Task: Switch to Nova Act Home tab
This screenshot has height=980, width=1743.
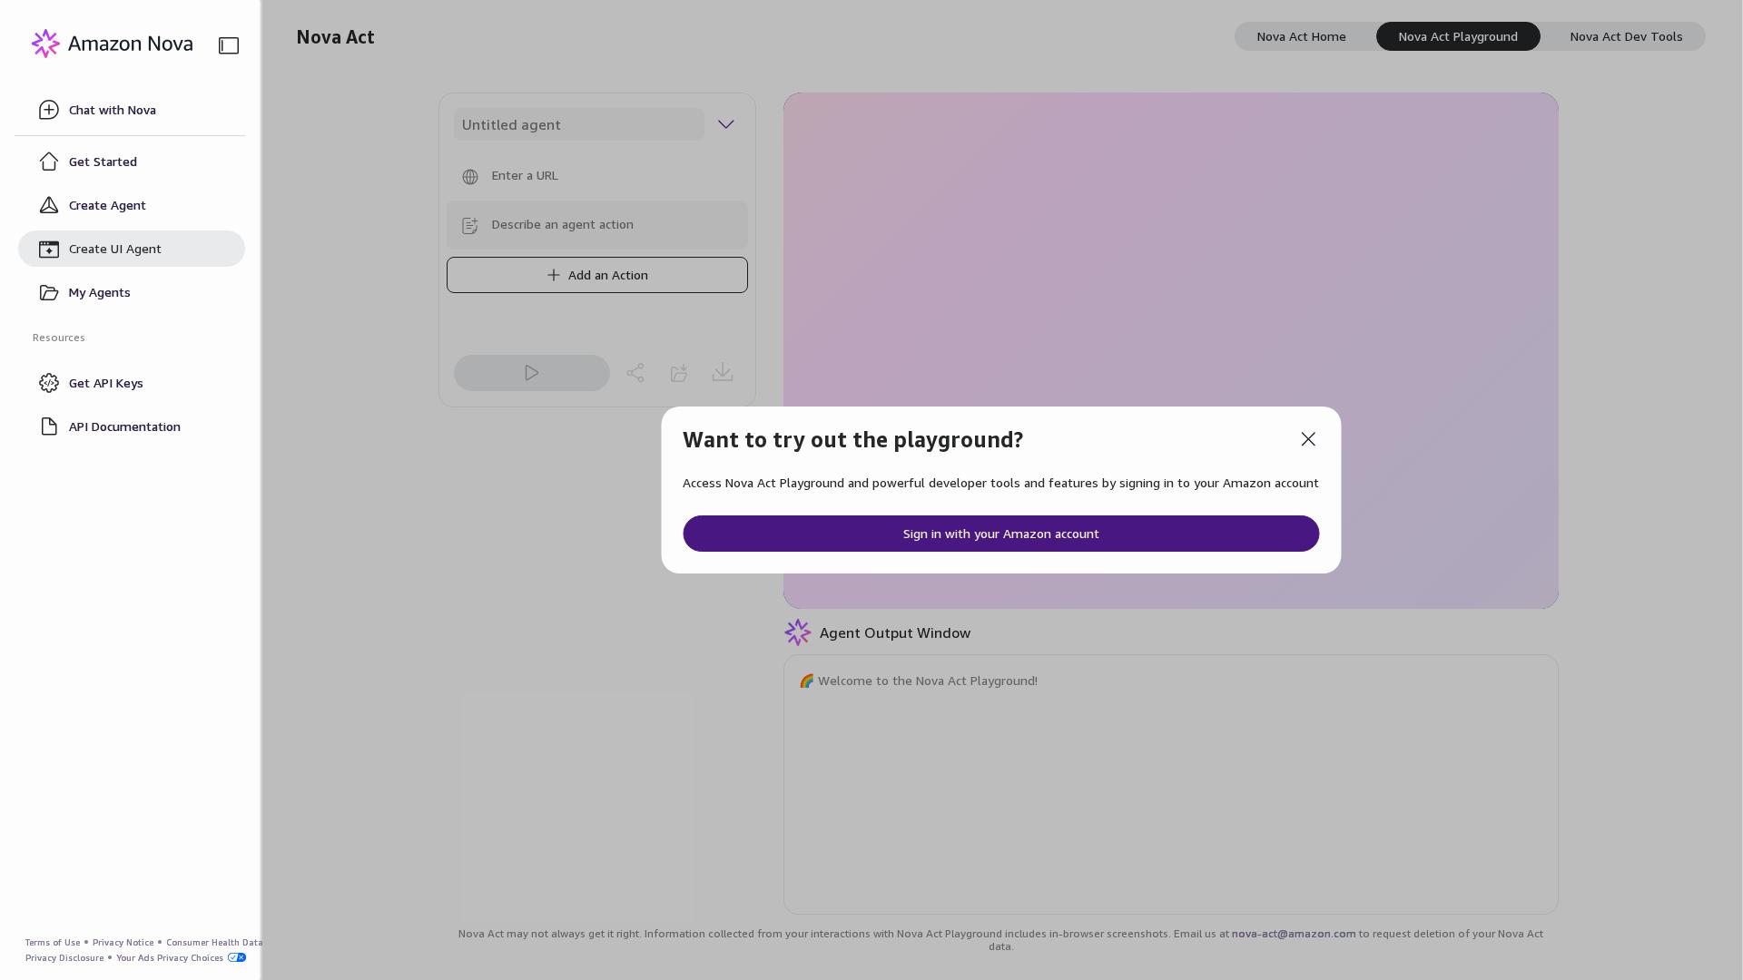Action: 1301,36
